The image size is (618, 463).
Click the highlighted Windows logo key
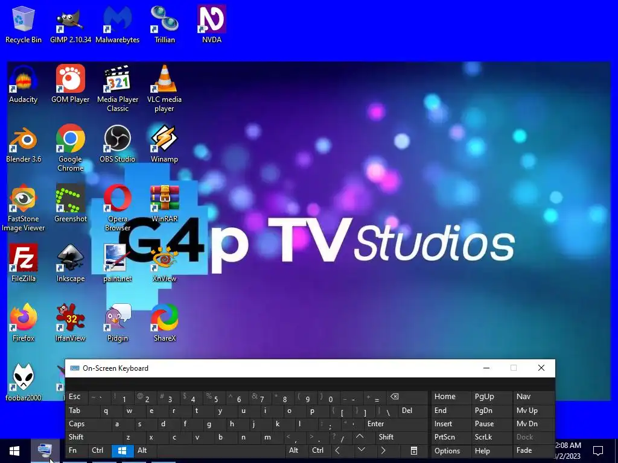(122, 451)
